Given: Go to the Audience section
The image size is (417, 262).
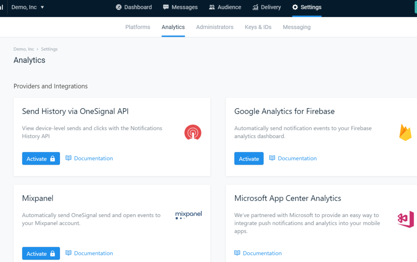Looking at the screenshot, I should click(225, 7).
